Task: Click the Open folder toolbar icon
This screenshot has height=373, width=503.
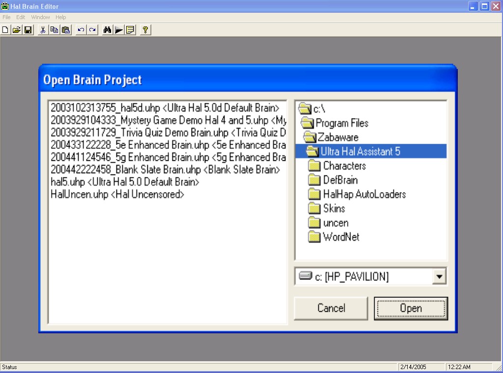Action: [x=17, y=30]
